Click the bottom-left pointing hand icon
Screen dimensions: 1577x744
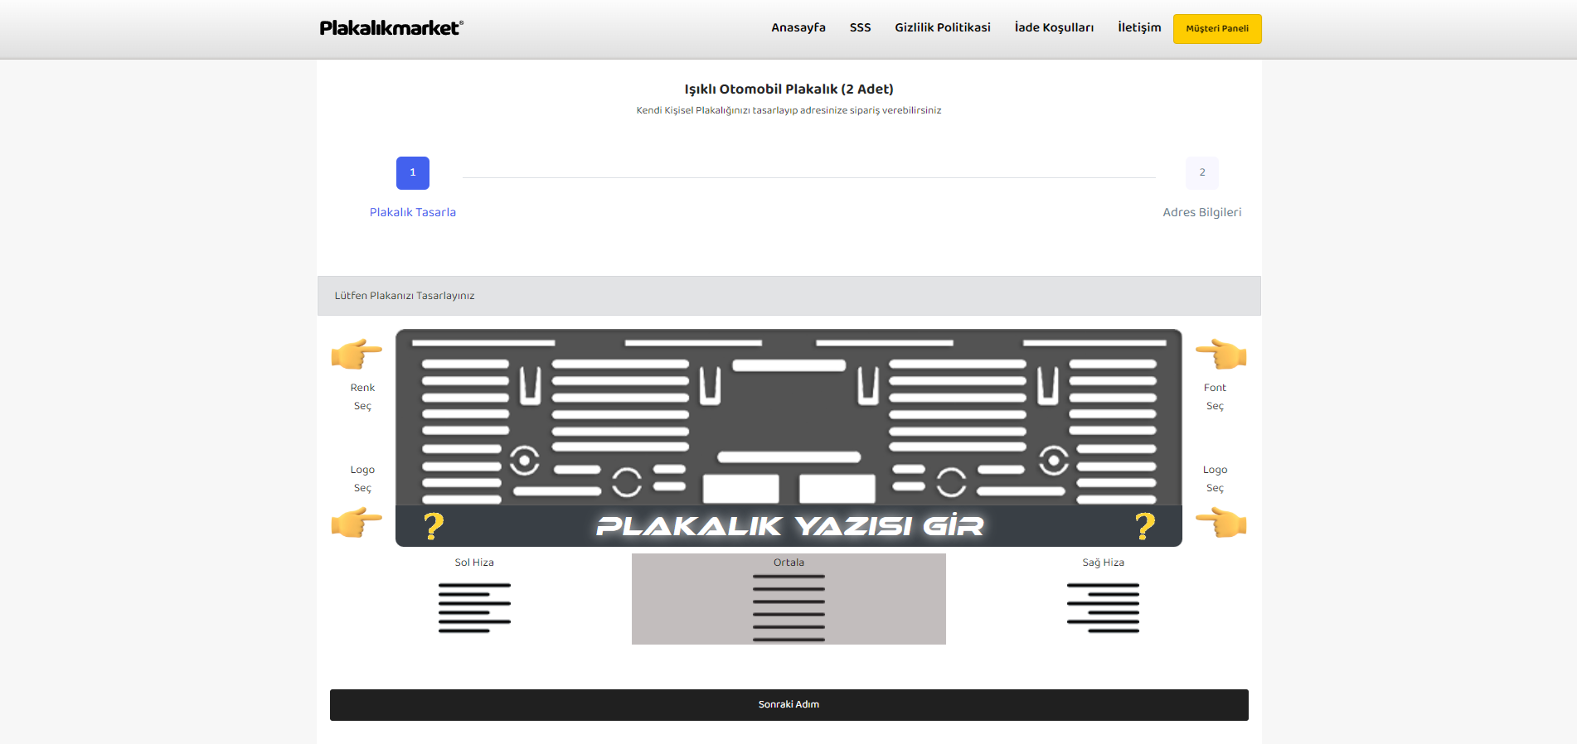tap(357, 523)
